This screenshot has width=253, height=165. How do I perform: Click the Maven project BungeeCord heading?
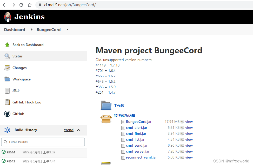click(x=149, y=51)
